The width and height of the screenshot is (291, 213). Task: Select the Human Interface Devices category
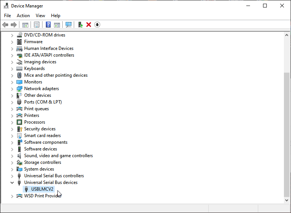(48, 48)
